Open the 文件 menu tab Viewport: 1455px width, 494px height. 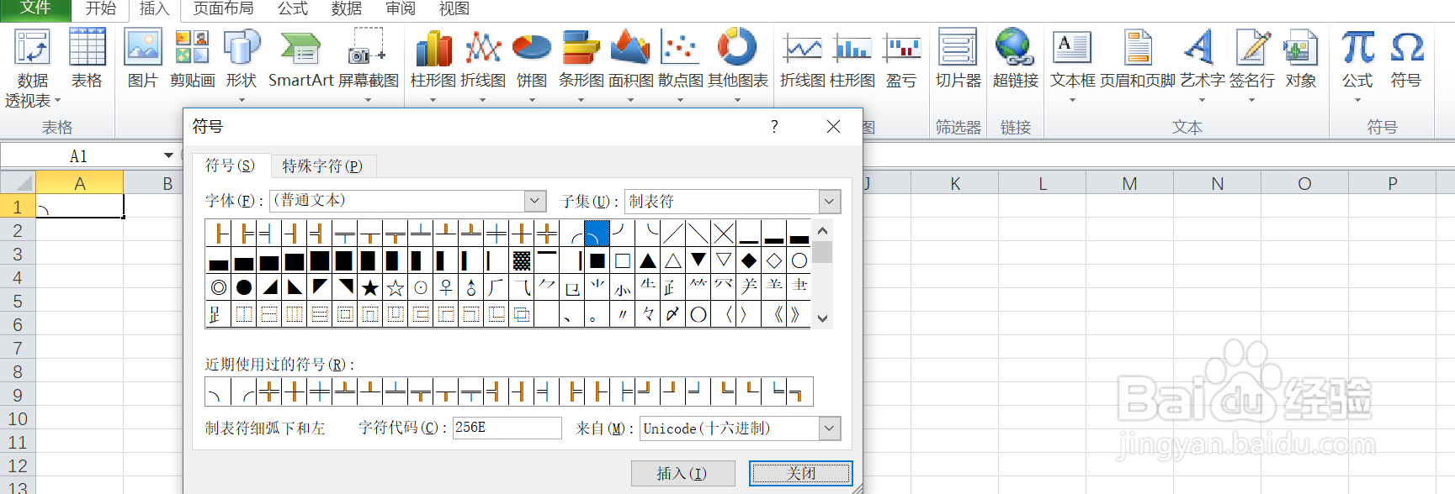click(x=35, y=8)
